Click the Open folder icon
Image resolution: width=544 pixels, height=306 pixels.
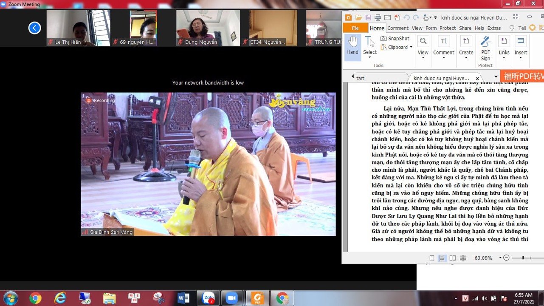(x=358, y=17)
